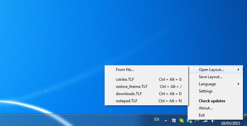
Task: Click the Action Center flag tray icon
Action: pyautogui.click(x=197, y=121)
